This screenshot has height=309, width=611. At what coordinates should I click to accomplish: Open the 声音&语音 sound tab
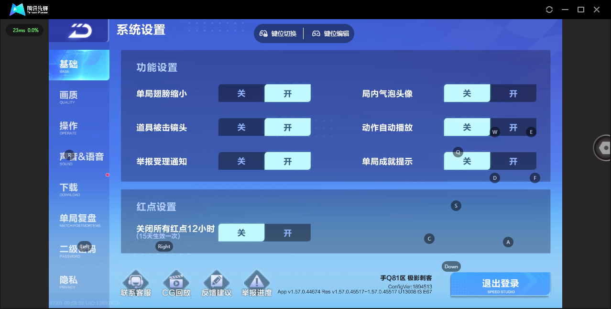[79, 158]
